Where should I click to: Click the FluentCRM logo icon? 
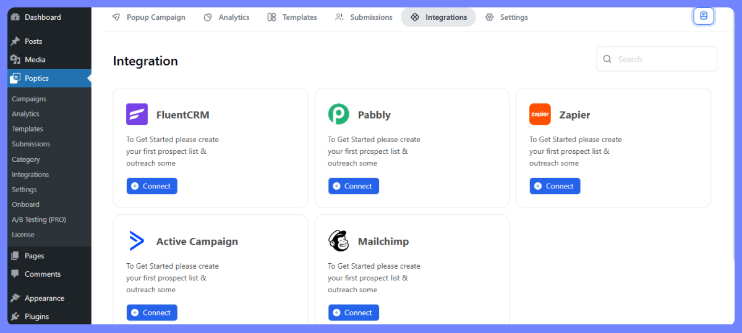click(x=137, y=114)
